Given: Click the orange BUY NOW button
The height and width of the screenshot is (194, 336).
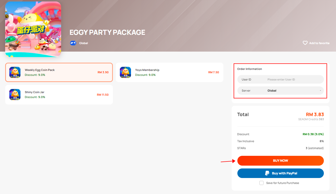Looking at the screenshot, I should (281, 160).
